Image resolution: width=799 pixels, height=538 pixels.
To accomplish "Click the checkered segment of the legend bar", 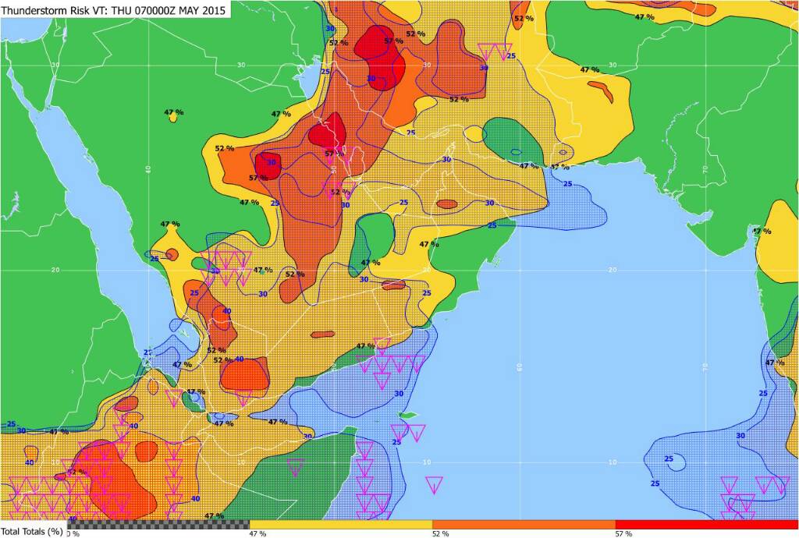I will point(158,525).
